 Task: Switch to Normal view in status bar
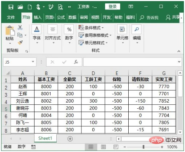[91, 147]
